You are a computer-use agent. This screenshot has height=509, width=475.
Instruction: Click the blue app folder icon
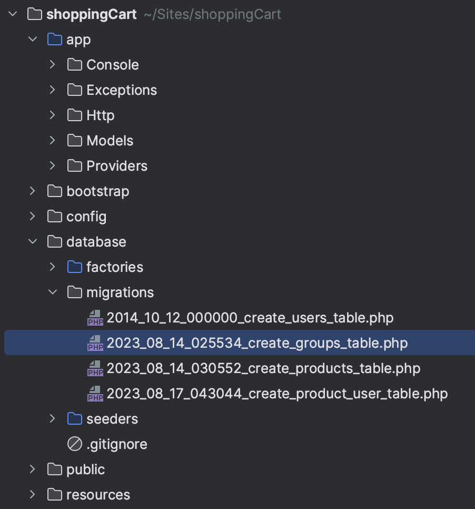(x=55, y=40)
